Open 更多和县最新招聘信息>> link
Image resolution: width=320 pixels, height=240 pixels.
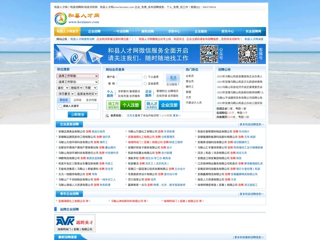coord(249,237)
